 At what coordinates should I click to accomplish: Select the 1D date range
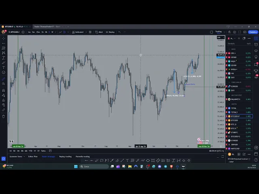(11, 151)
